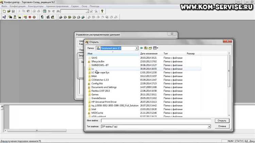Click the Отмена button in file dialog
The height and width of the screenshot is (143, 255).
tap(222, 126)
